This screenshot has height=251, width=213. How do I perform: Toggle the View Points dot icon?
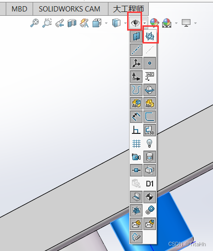pyautogui.click(x=150, y=63)
